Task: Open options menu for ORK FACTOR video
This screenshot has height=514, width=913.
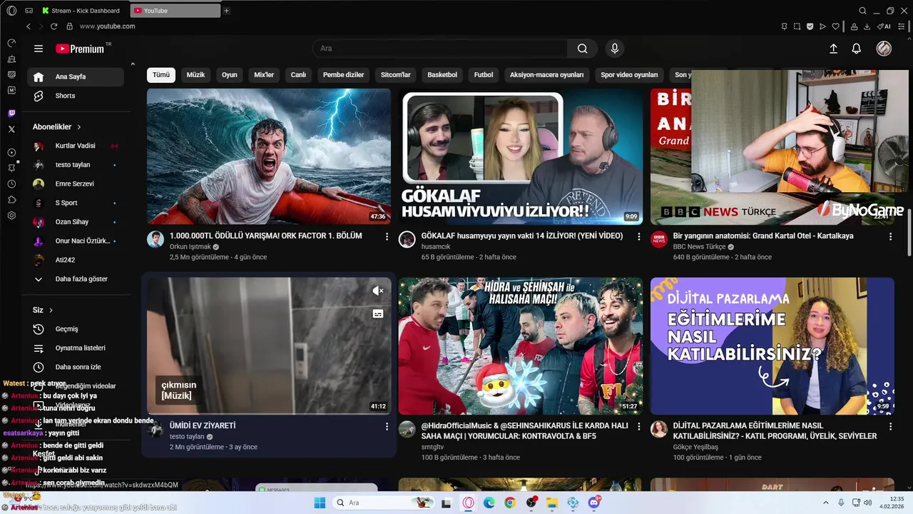Action: [387, 236]
